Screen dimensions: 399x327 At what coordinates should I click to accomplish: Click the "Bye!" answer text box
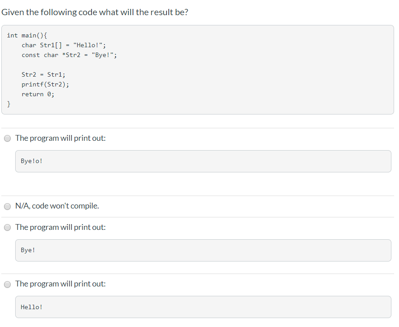click(x=203, y=250)
